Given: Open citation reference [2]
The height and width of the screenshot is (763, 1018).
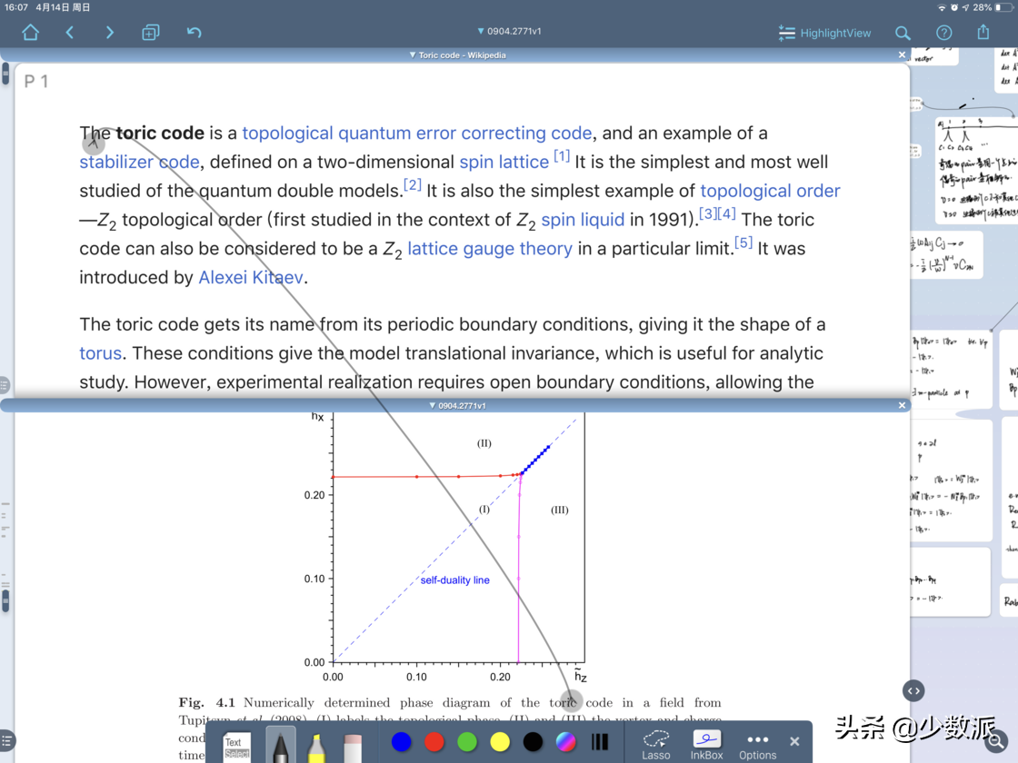Looking at the screenshot, I should point(413,185).
